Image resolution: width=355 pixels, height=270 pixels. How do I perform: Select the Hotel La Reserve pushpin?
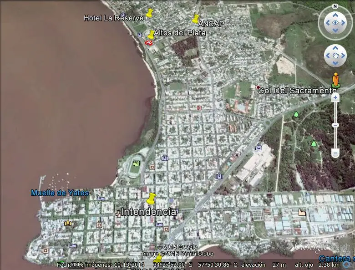(x=149, y=13)
